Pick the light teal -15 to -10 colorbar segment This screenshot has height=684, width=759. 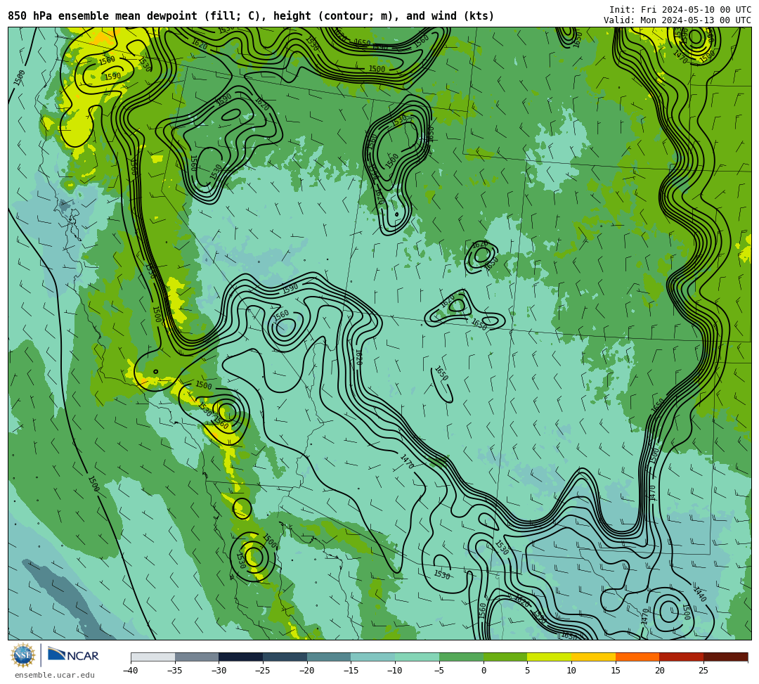pos(373,657)
